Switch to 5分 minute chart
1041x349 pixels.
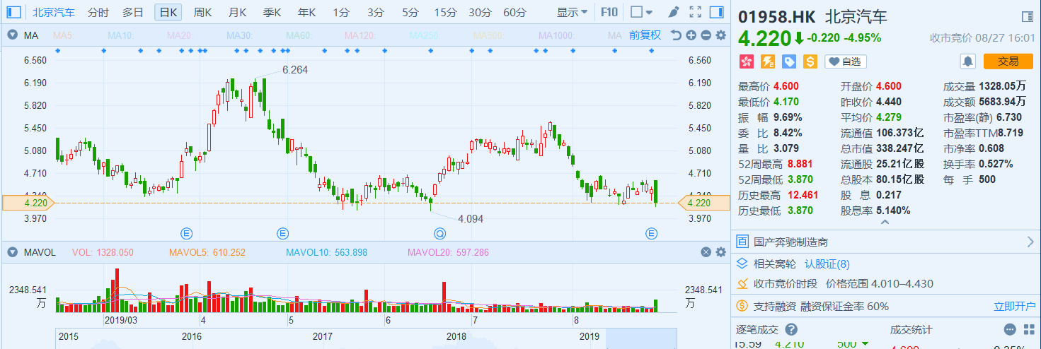tap(410, 12)
